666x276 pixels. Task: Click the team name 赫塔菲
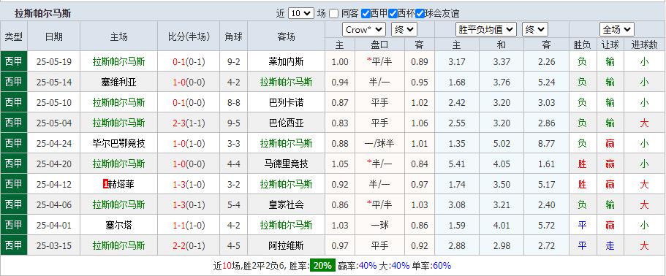(x=122, y=184)
